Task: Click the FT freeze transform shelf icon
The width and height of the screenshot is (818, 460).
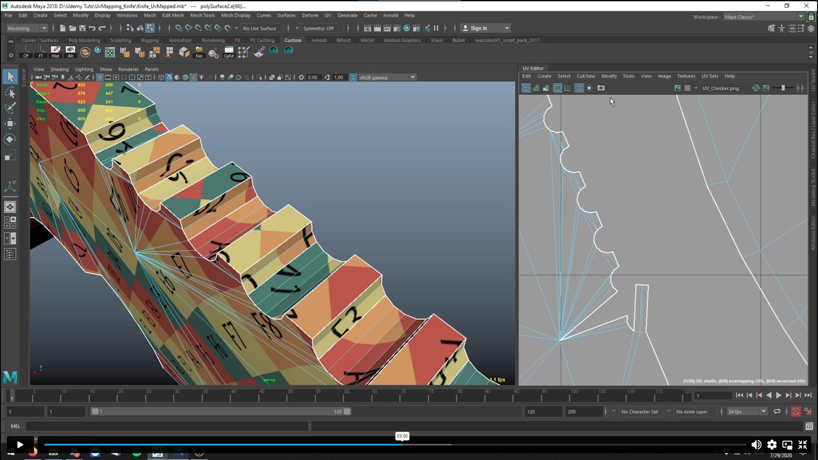Action: [x=40, y=52]
